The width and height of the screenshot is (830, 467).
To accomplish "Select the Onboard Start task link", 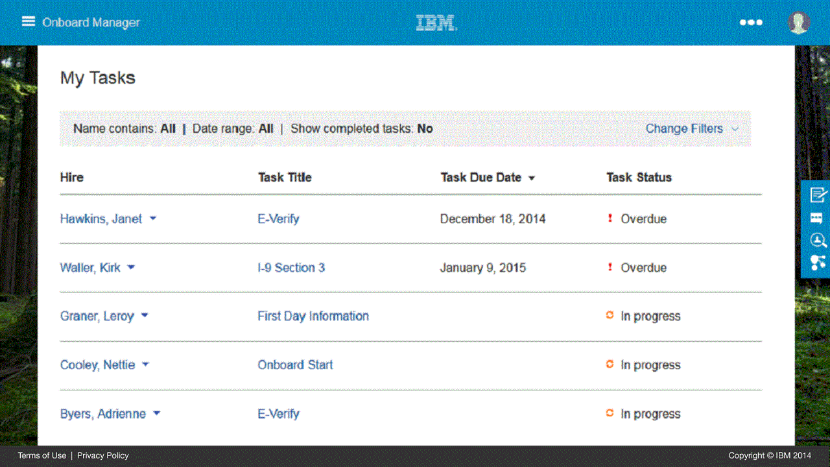I will [295, 365].
